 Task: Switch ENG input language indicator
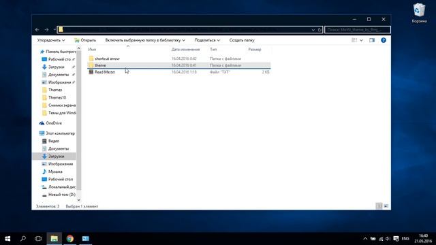coord(405,239)
